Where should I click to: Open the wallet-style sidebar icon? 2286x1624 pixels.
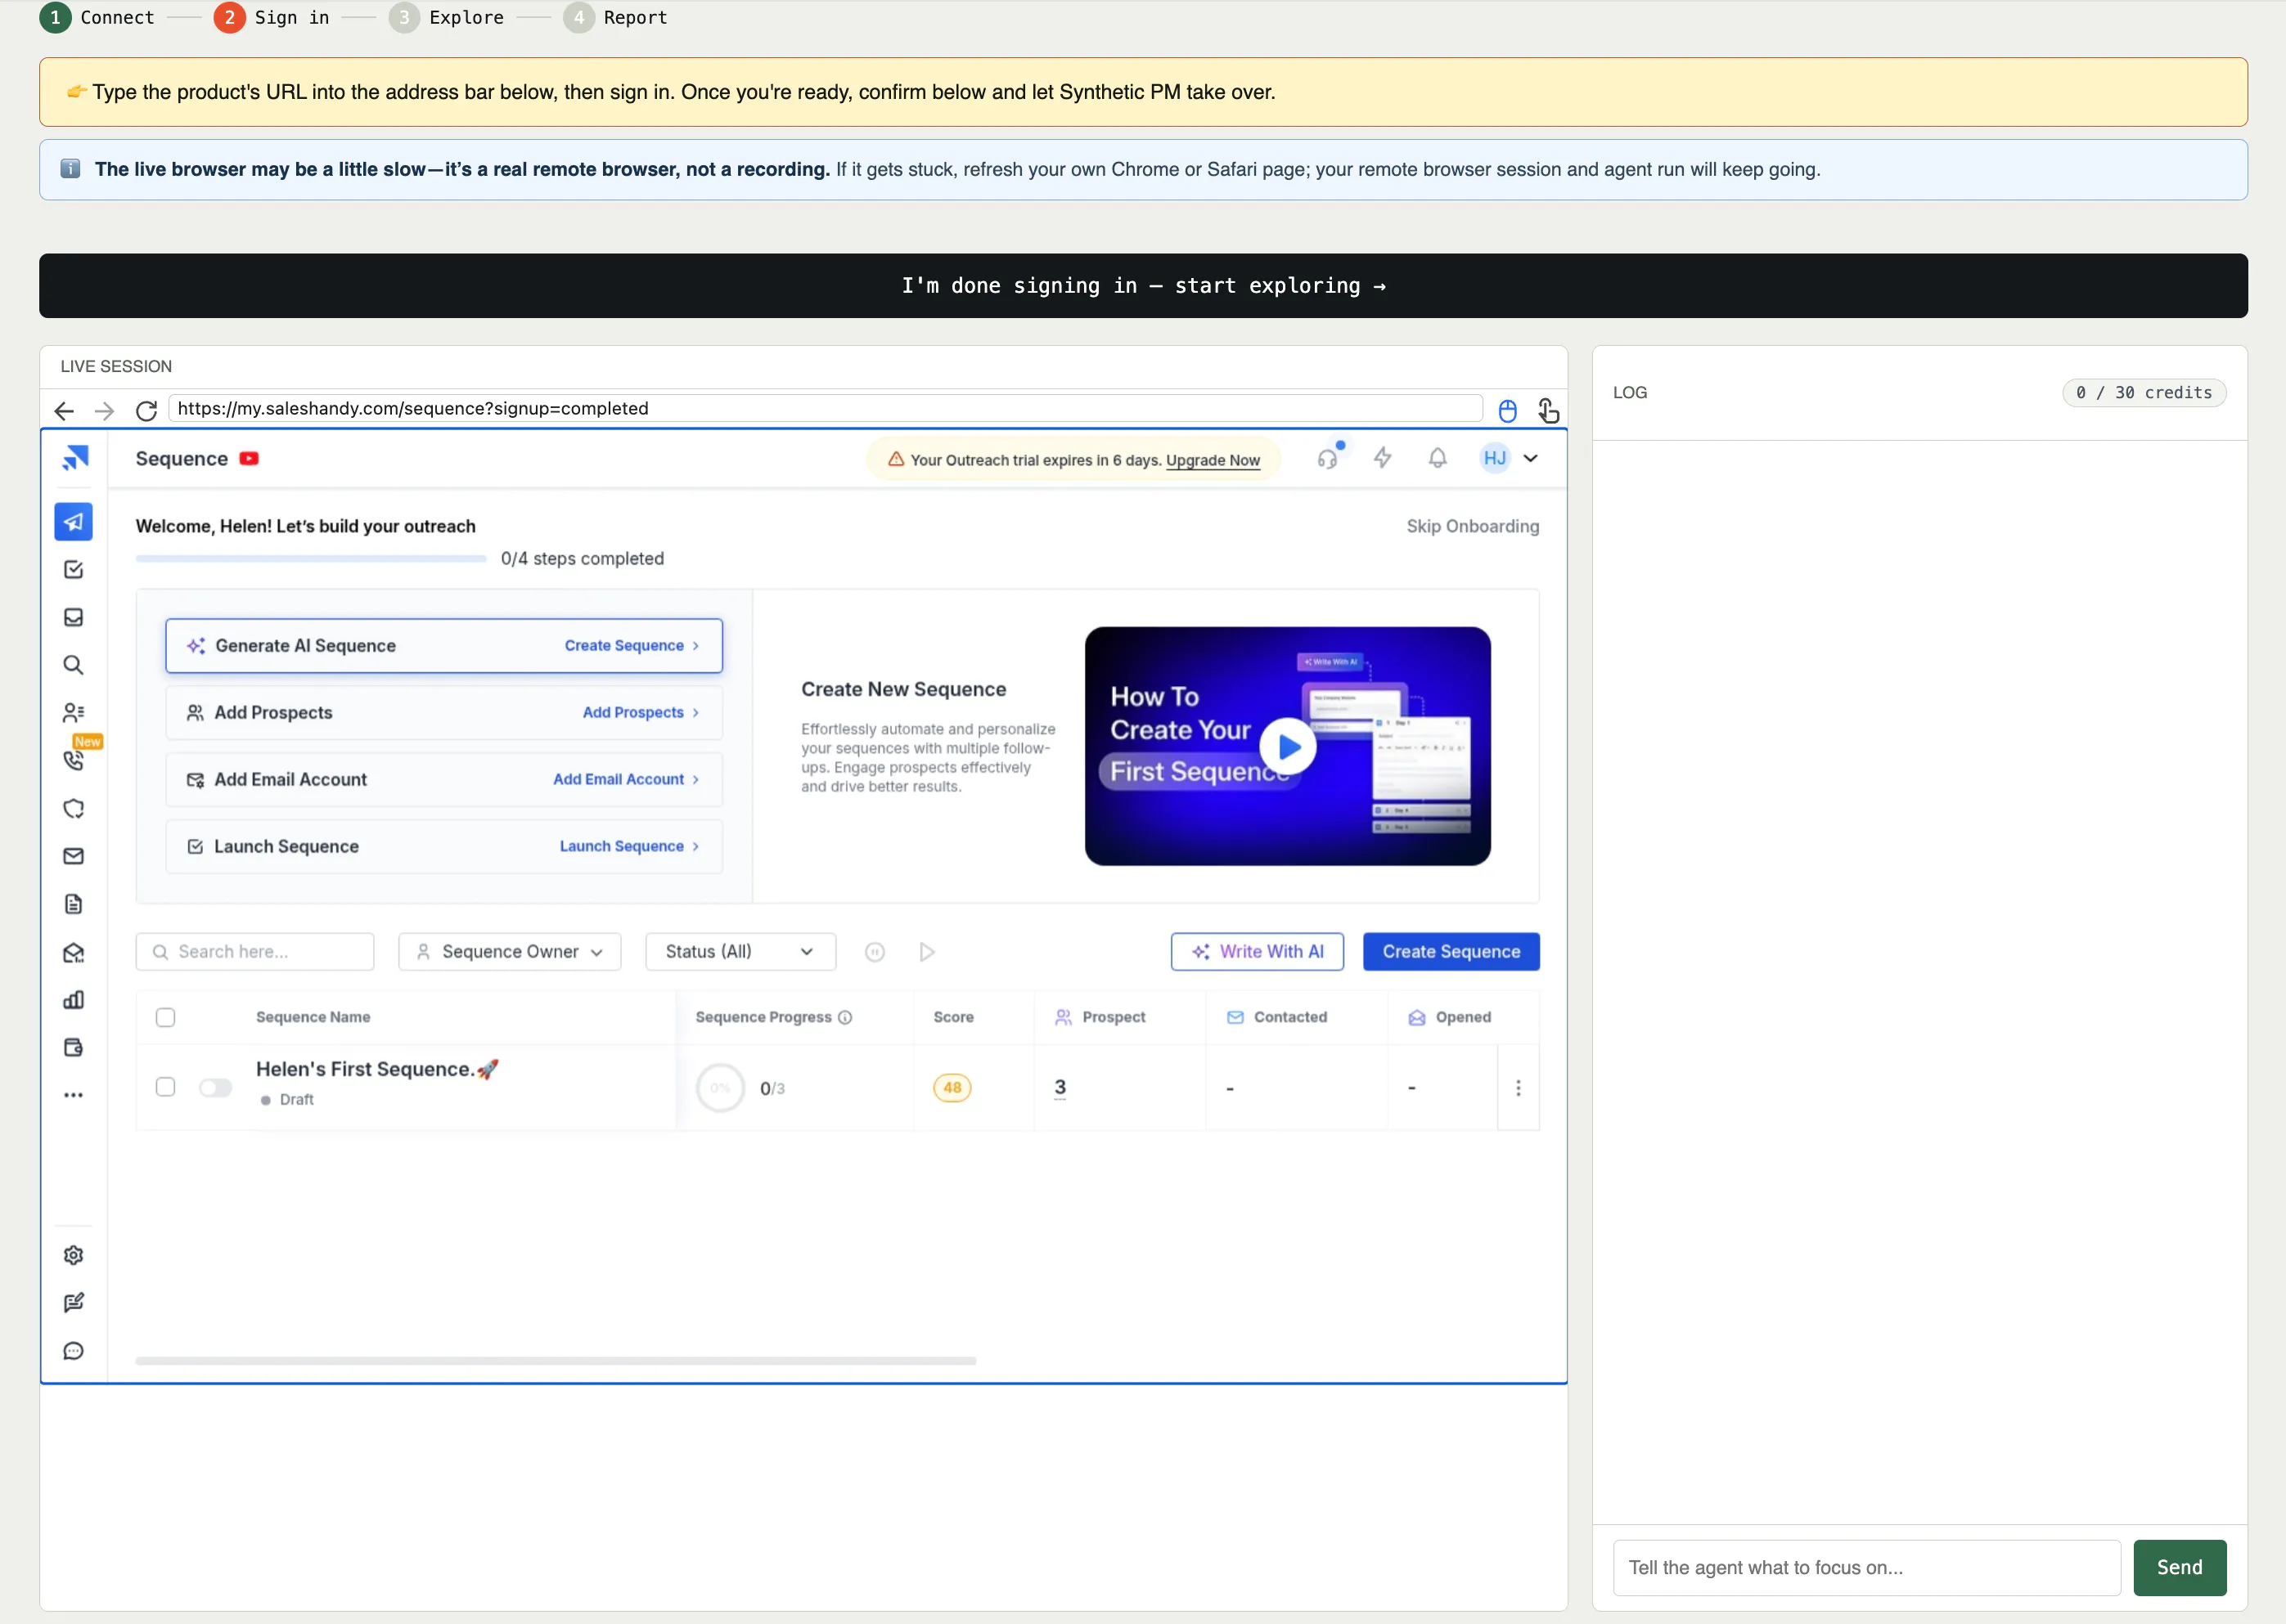[73, 1047]
